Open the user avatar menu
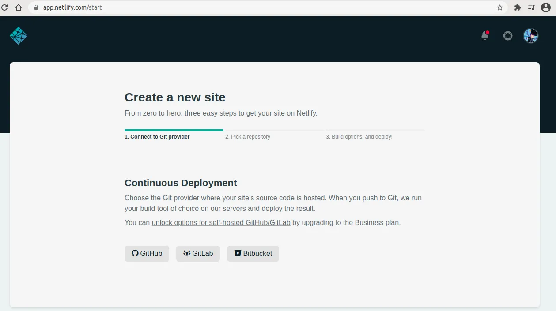The height and width of the screenshot is (311, 556). pos(530,36)
